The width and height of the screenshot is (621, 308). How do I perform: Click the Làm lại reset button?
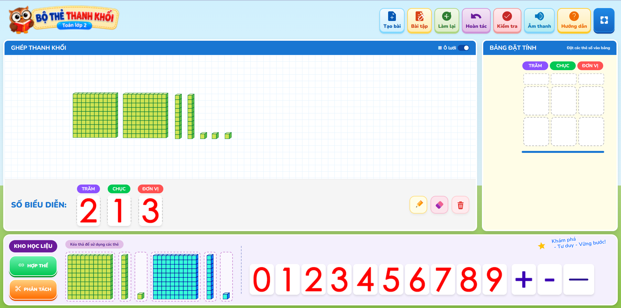pyautogui.click(x=447, y=21)
